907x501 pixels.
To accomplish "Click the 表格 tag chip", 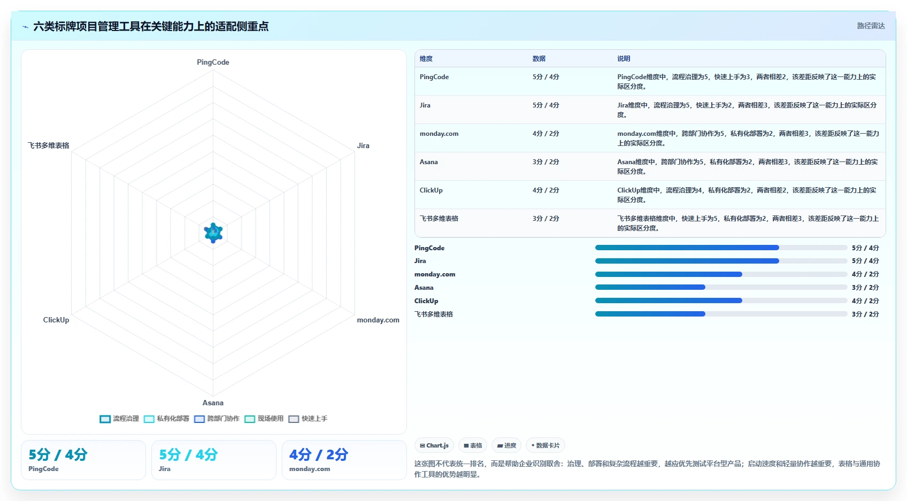I will click(473, 445).
